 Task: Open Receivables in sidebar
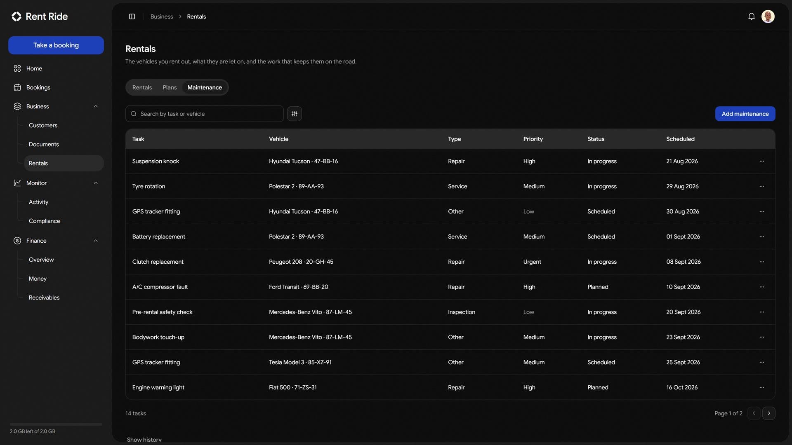[x=64, y=297]
